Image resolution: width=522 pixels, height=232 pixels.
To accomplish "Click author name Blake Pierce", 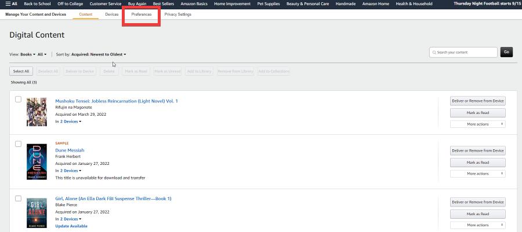I will coord(66,205).
